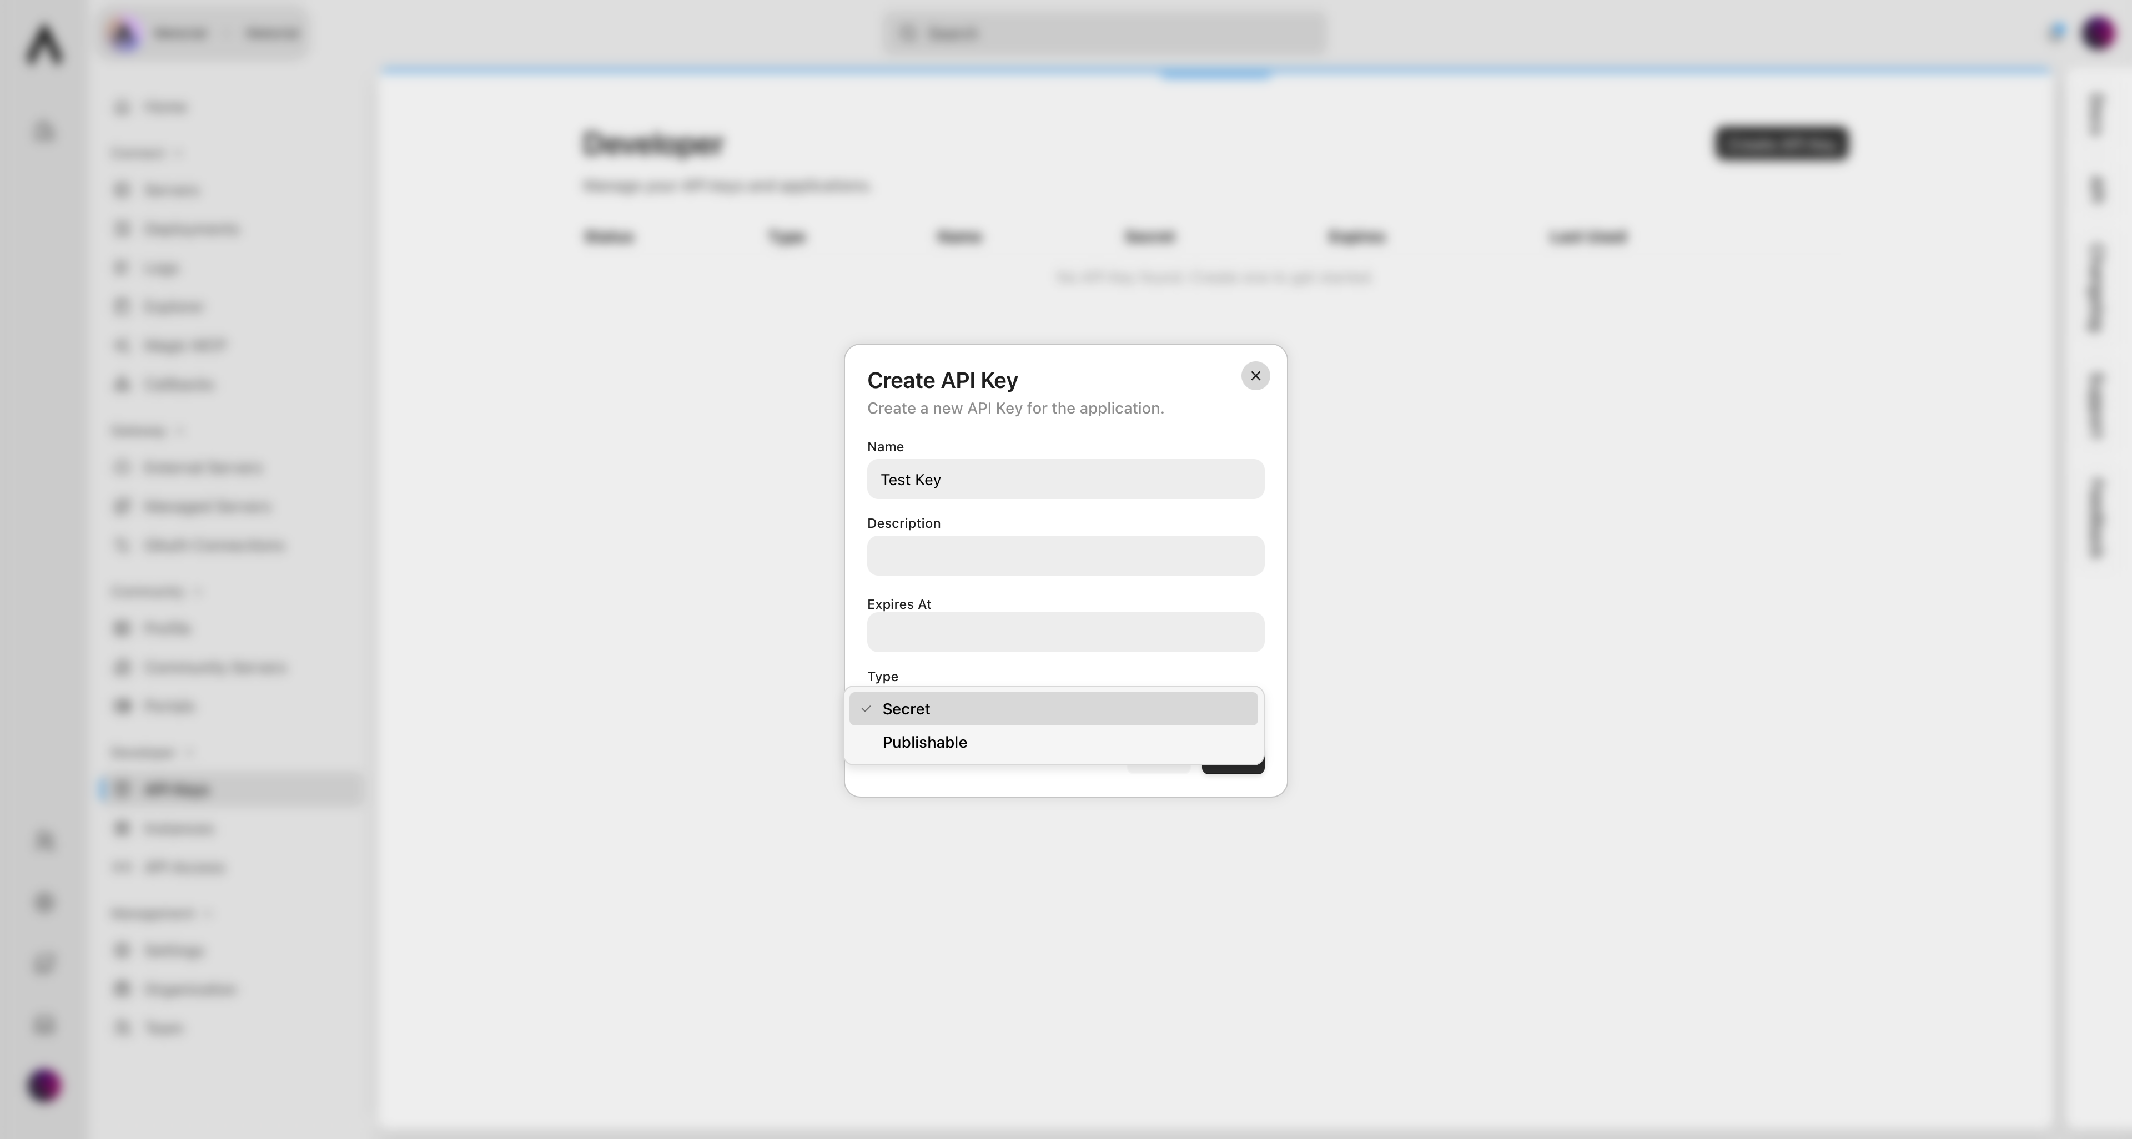The height and width of the screenshot is (1139, 2132).
Task: Dismiss the Create API Key dialog with the X
Action: pyautogui.click(x=1255, y=376)
